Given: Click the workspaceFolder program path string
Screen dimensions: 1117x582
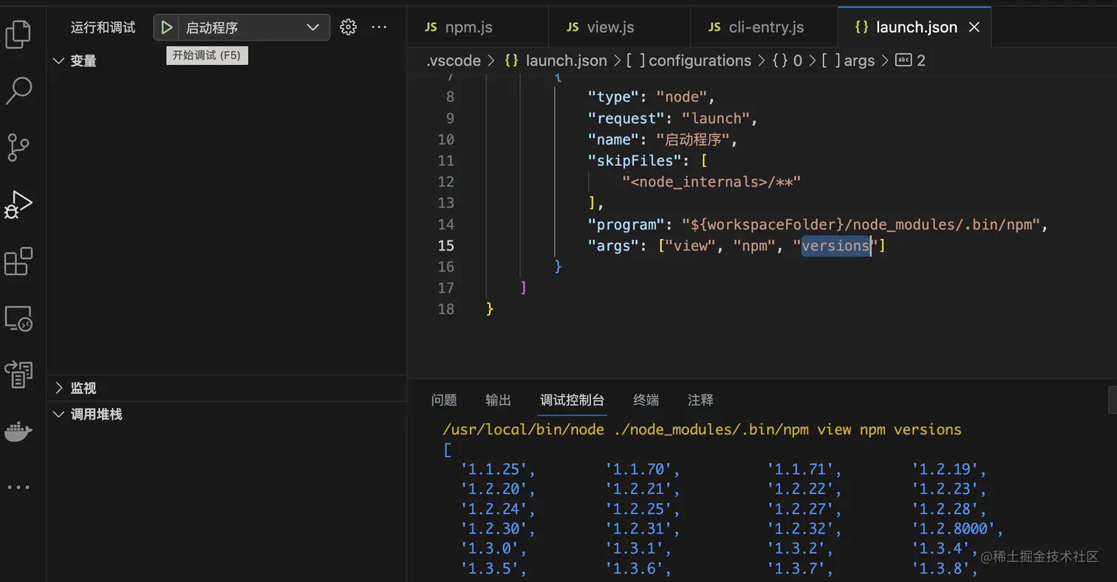Looking at the screenshot, I should 861,224.
